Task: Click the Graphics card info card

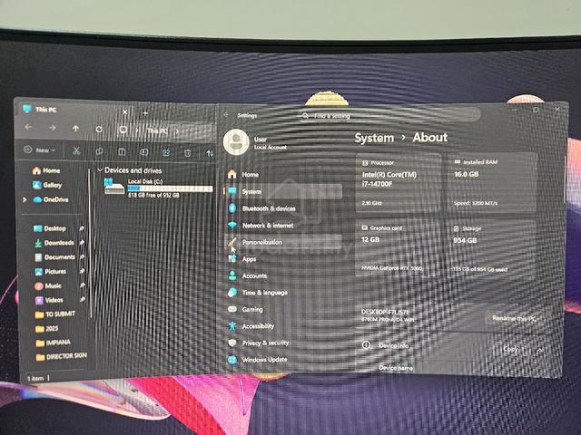Action: 399,249
